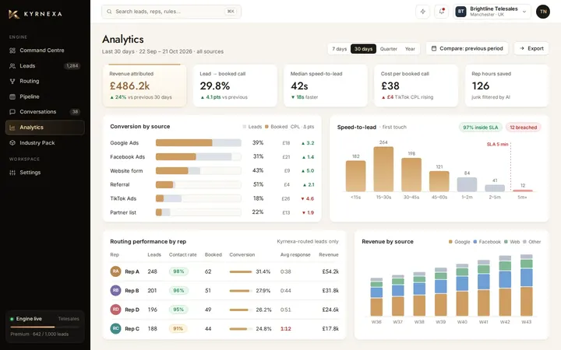Click the Rep A avatar
This screenshot has height=350, width=561.
point(115,271)
